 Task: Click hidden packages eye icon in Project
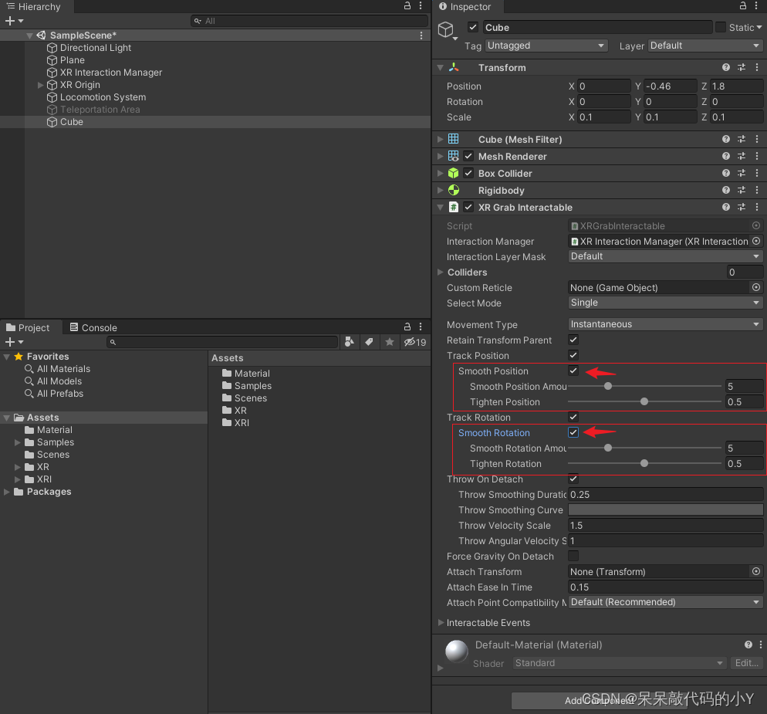tap(414, 342)
